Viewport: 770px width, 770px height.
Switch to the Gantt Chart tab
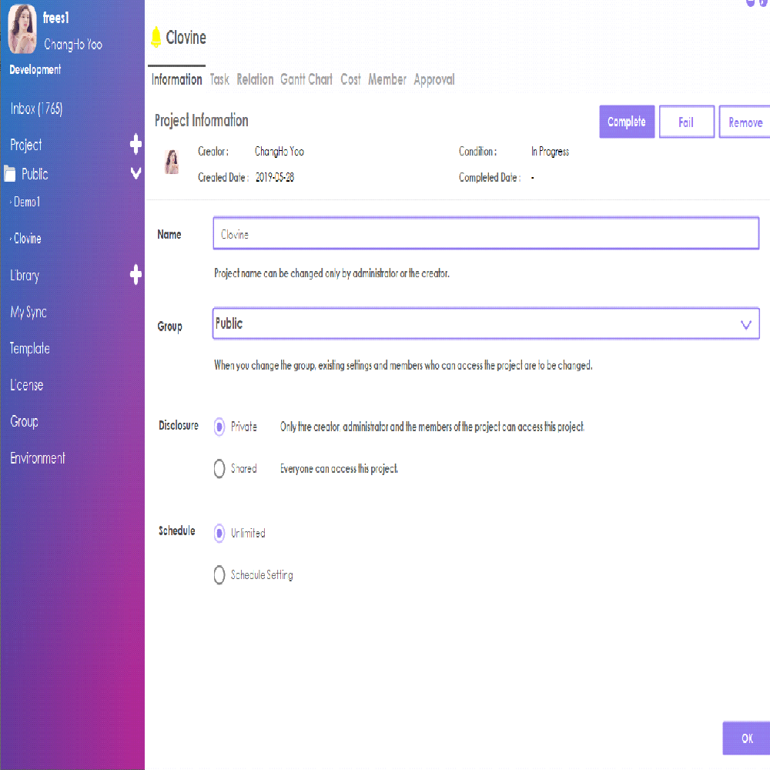[306, 79]
